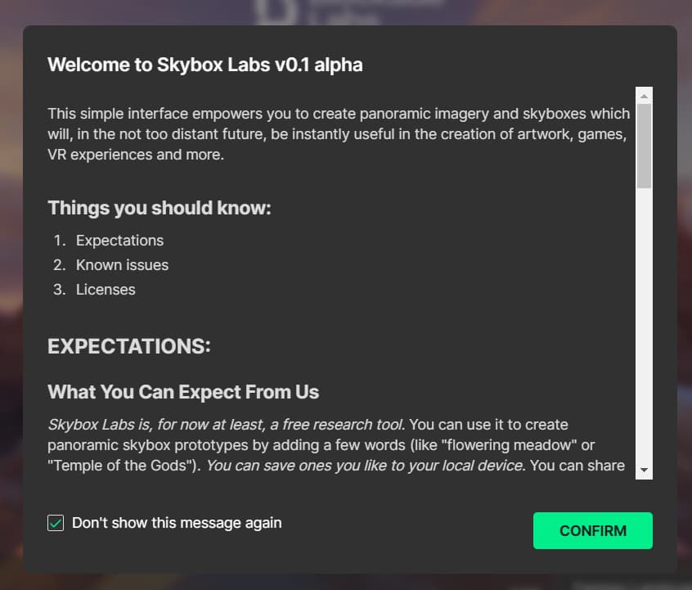This screenshot has width=692, height=590.
Task: Click the 'What You Can Expect From Us' subheading
Action: pyautogui.click(x=183, y=392)
